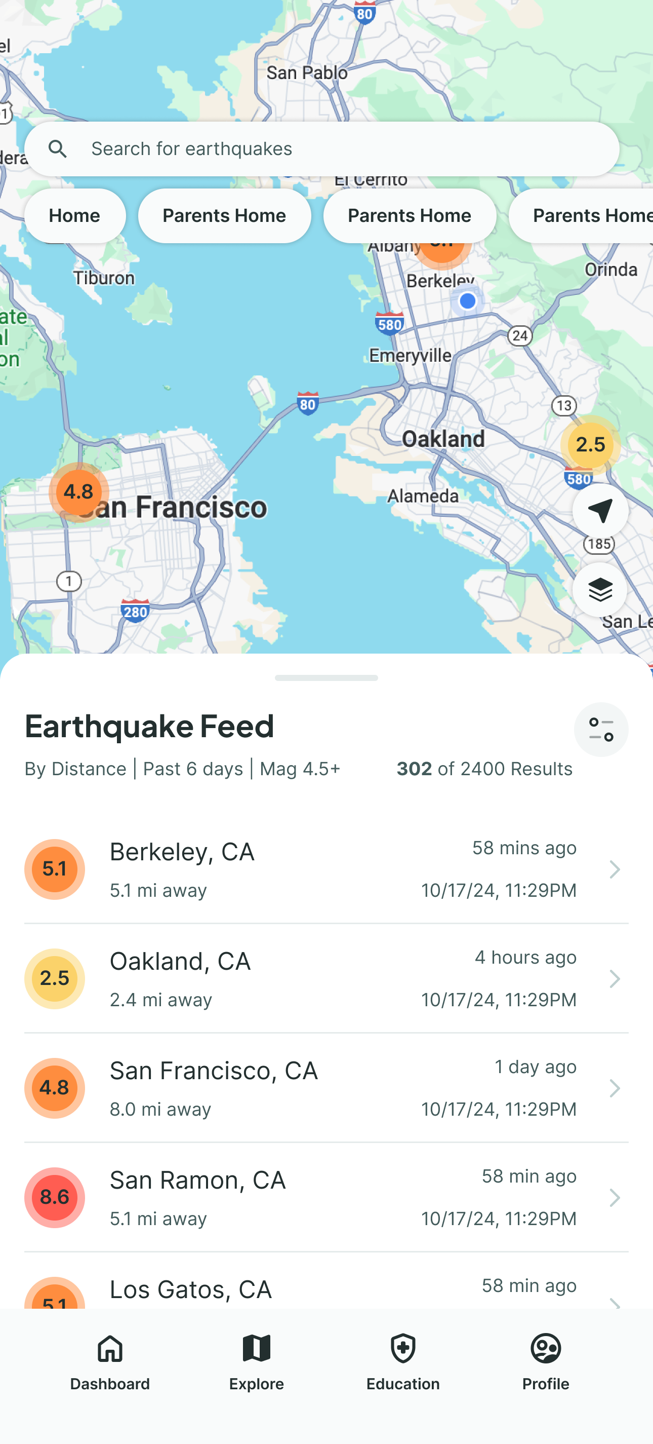Expand San Francisco, CA details chevron
The image size is (653, 1444).
(615, 1088)
